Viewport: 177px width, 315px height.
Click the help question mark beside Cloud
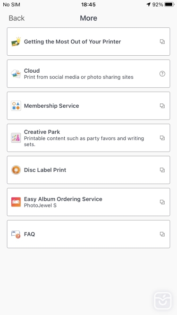[x=162, y=74]
